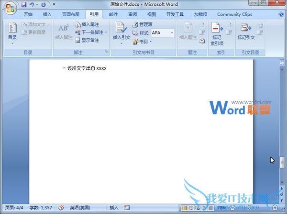
Task: Open the 邮件 tab
Action: [x=113, y=14]
